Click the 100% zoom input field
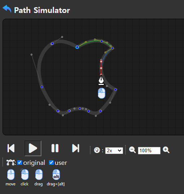 (x=149, y=150)
